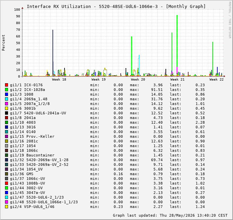The height and width of the screenshot is (220, 233).
Task: Select legend label gi1/36 GMS
Action: (x=22, y=174)
